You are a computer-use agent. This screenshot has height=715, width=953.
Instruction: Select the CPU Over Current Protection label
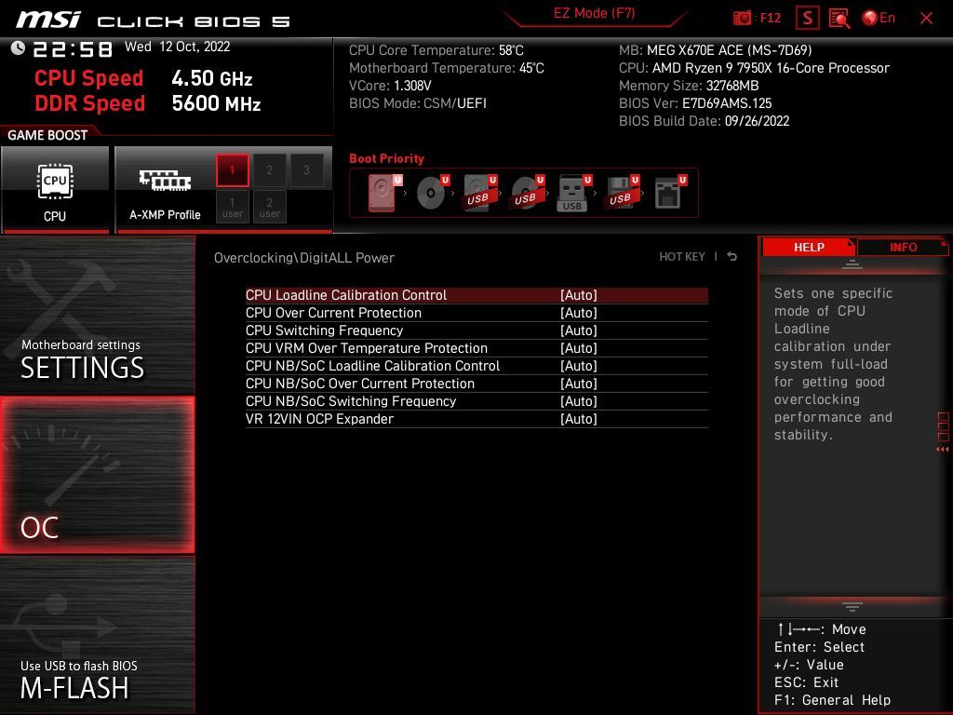(x=333, y=313)
